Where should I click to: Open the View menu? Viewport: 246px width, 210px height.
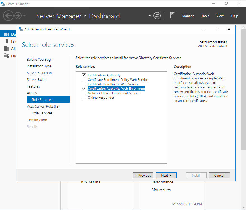(220, 16)
